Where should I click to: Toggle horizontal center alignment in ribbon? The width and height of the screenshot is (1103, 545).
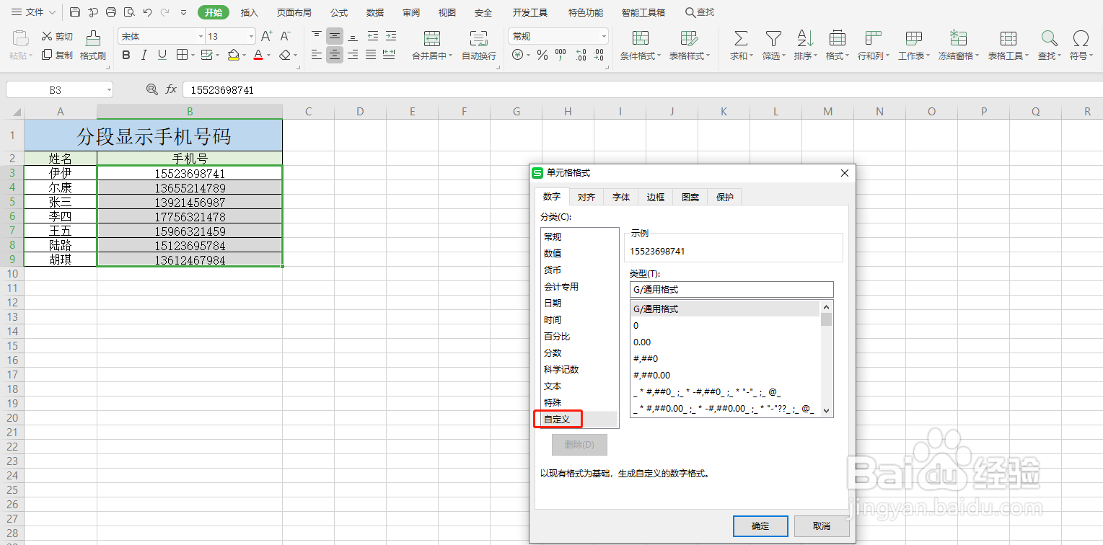335,55
